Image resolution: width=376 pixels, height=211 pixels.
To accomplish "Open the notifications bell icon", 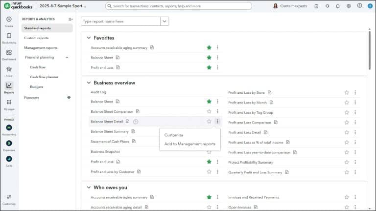I will (x=338, y=6).
